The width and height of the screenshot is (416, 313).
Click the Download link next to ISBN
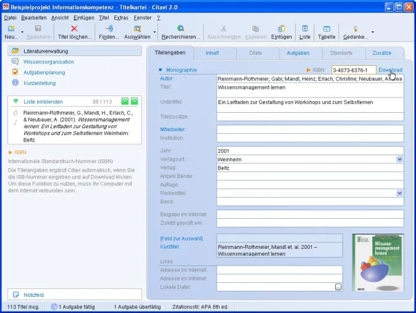(x=390, y=70)
